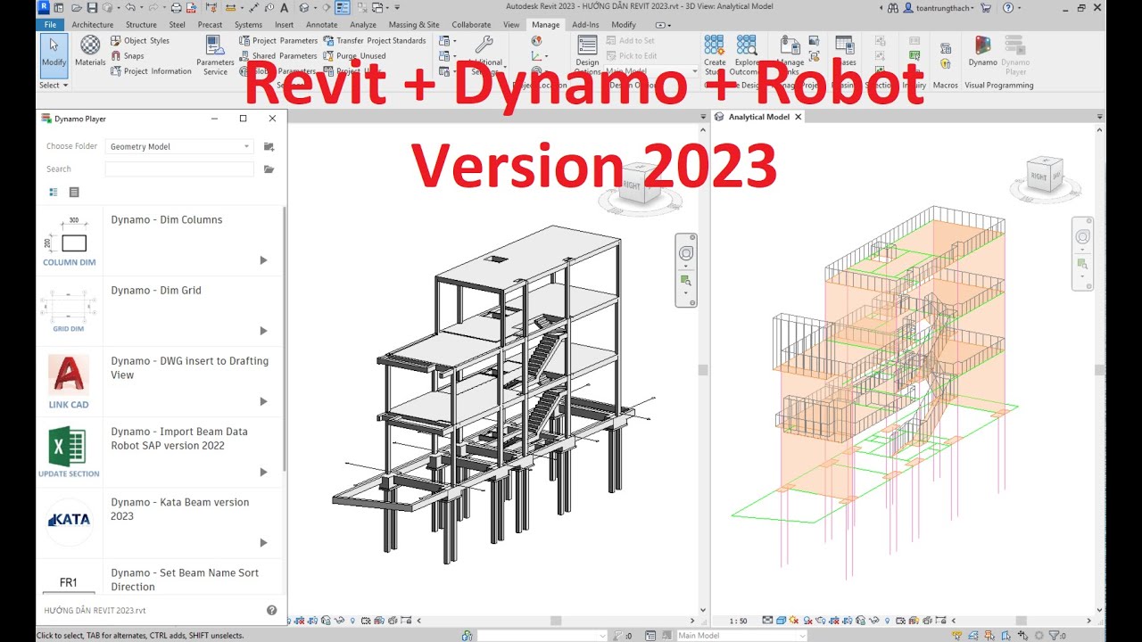Click the Undo arrow in quick access toolbar
This screenshot has height=642, width=1142.
[x=130, y=8]
